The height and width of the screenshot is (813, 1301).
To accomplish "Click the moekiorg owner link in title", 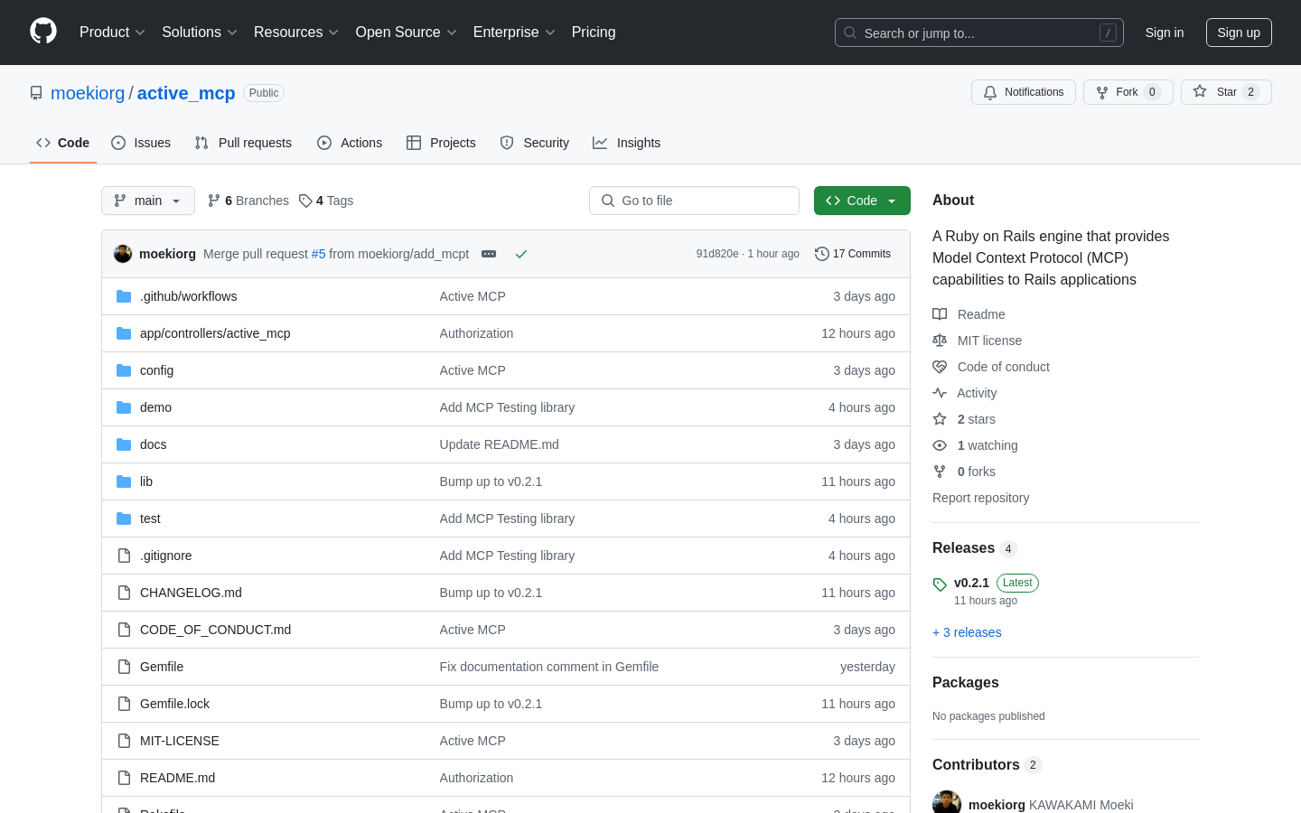I will click(88, 93).
